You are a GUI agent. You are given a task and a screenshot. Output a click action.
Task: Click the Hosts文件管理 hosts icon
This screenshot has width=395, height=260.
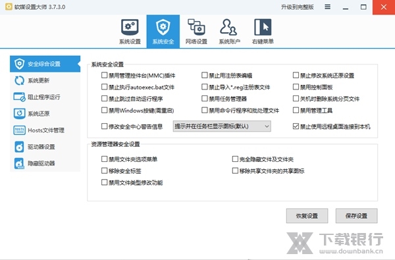tap(19, 130)
